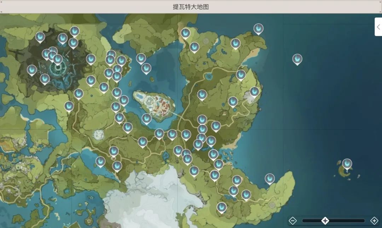Select the pin at snow mountain's northeast edge
Image resolution: width=382 pixels, height=228 pixels.
pos(194,171)
